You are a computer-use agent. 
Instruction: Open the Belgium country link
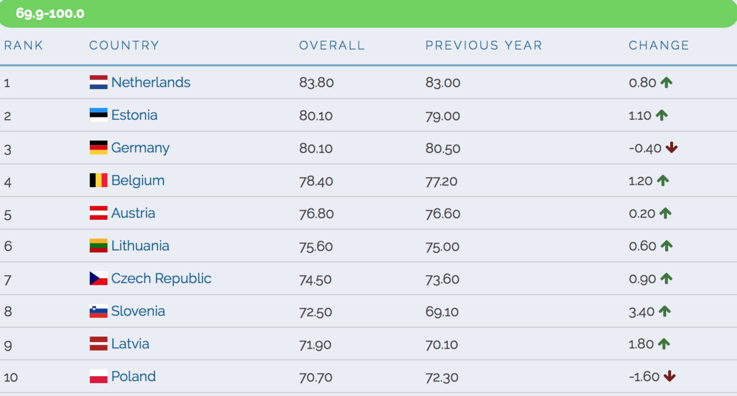[138, 181]
